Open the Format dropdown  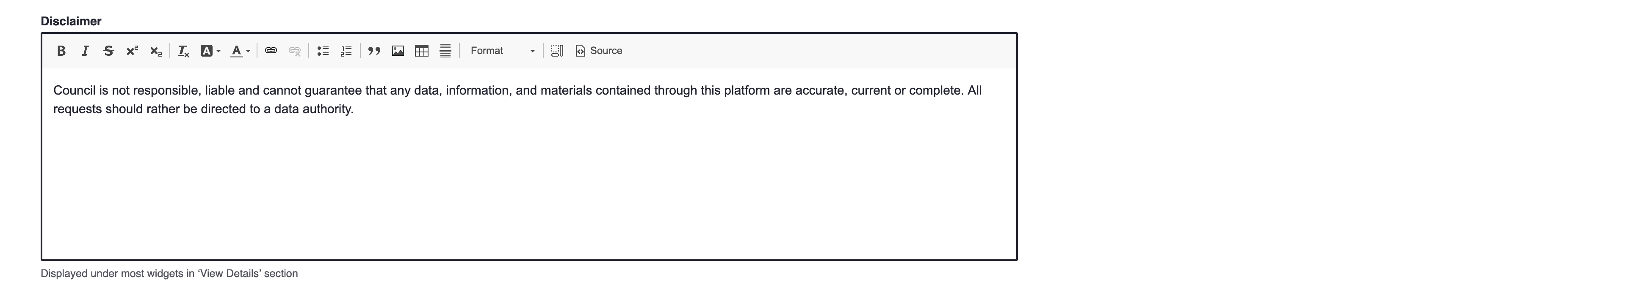[x=502, y=51]
